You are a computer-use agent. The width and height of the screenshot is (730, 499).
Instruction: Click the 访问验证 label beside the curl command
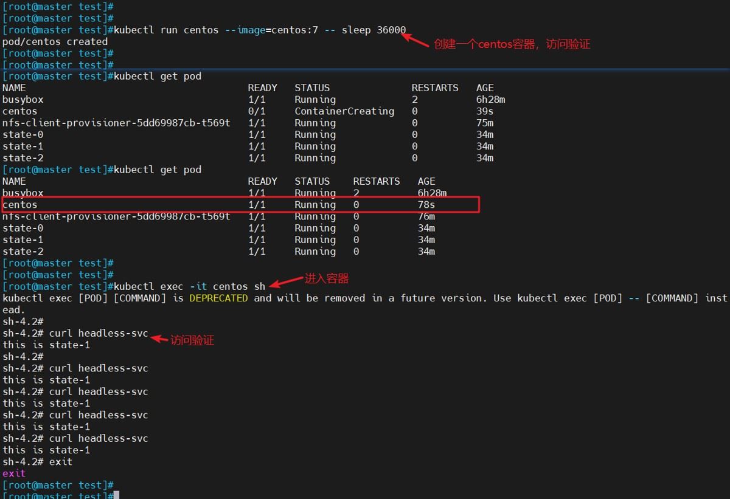(192, 340)
